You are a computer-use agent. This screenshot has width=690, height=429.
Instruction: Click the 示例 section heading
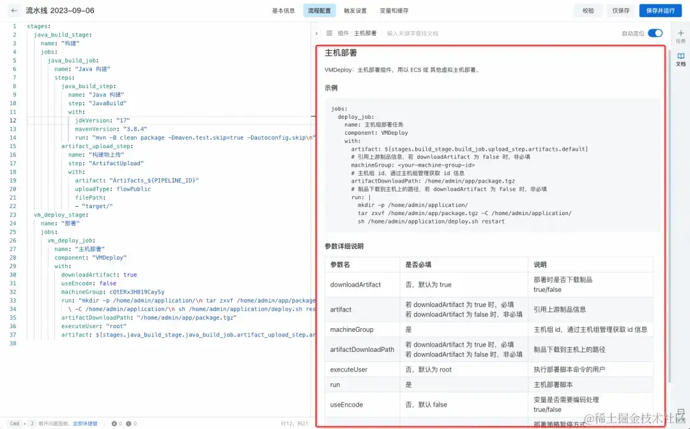(331, 87)
